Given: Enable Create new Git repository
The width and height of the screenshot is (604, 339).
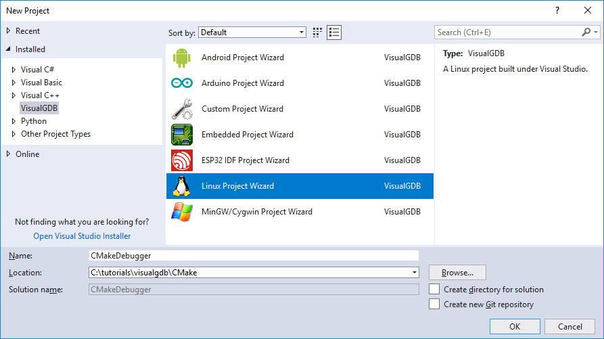Looking at the screenshot, I should (x=434, y=304).
